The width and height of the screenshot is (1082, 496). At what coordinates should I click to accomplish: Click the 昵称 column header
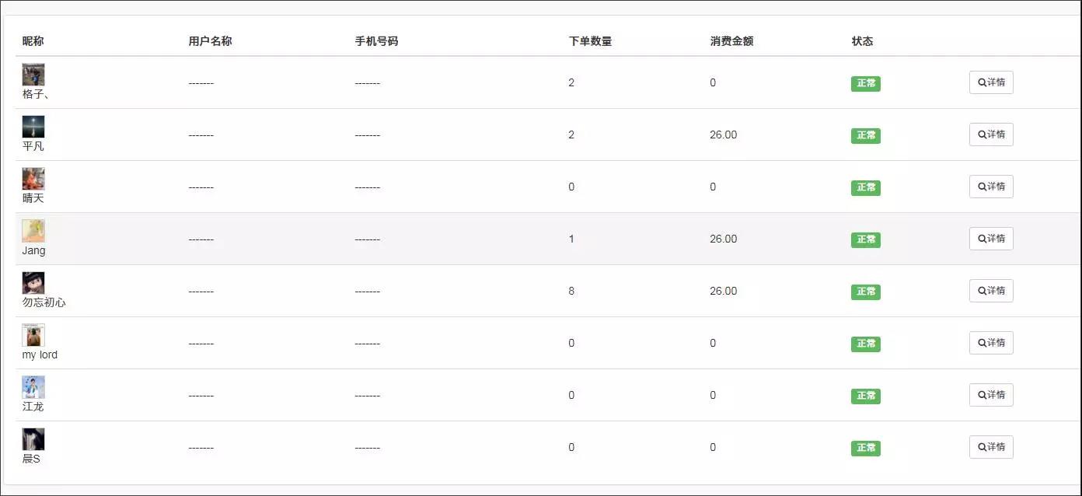pos(33,41)
